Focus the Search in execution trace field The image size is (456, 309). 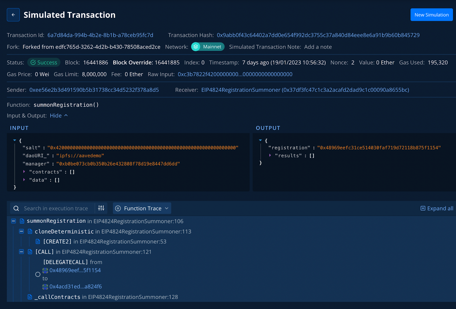[56, 208]
